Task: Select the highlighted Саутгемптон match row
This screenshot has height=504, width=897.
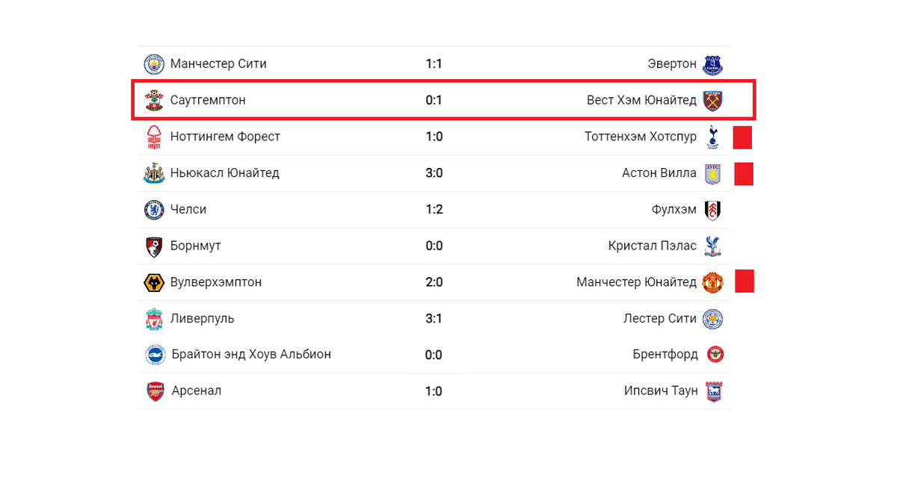Action: [x=444, y=99]
